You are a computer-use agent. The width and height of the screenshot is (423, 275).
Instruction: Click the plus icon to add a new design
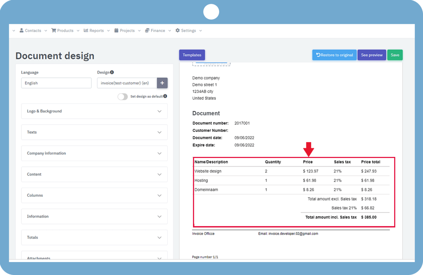tap(162, 83)
